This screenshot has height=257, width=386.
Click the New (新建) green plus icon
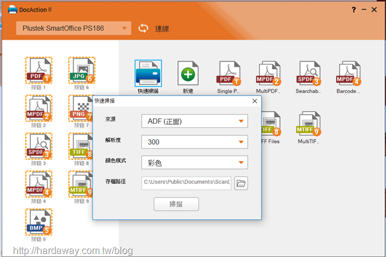[x=188, y=74]
